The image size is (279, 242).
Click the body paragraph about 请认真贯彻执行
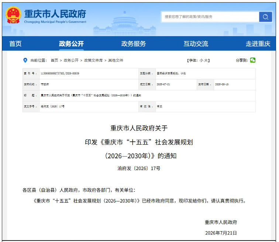pyautogui.click(x=139, y=201)
